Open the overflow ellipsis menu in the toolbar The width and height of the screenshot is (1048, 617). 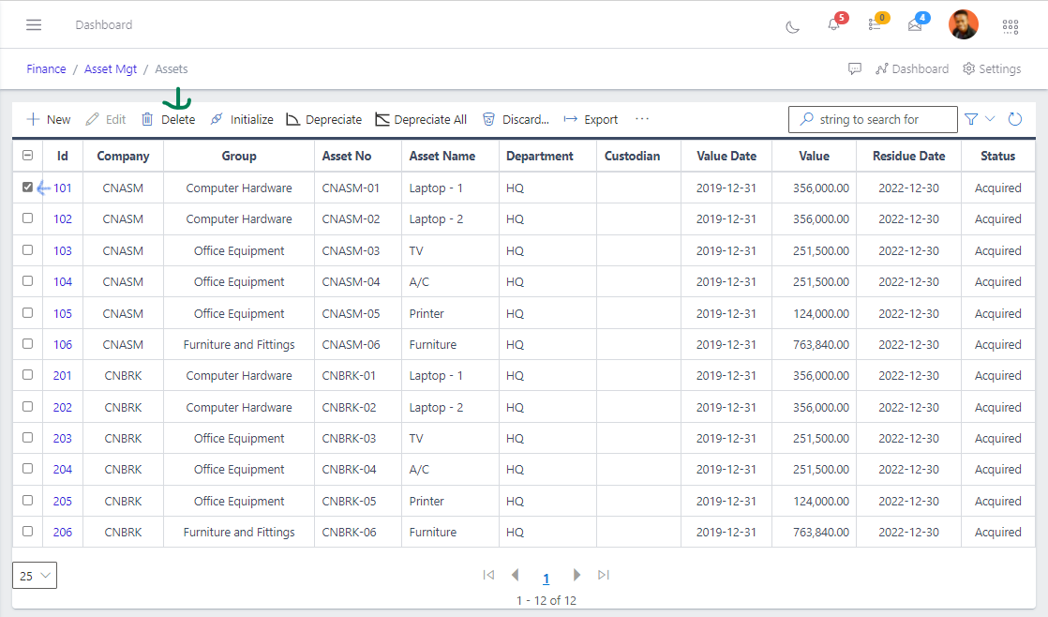[x=642, y=119]
